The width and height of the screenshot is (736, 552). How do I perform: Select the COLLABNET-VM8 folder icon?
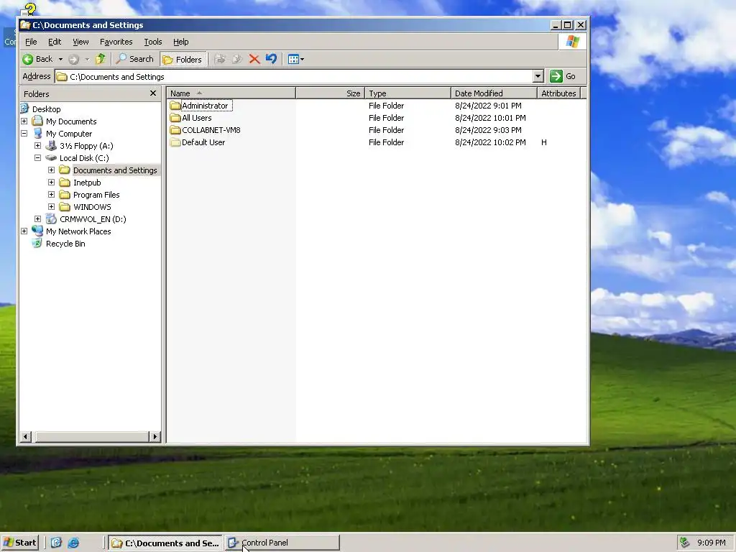point(175,130)
